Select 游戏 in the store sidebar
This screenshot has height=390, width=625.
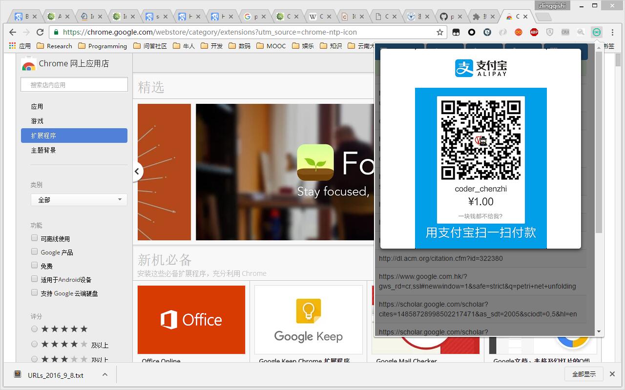tap(37, 121)
